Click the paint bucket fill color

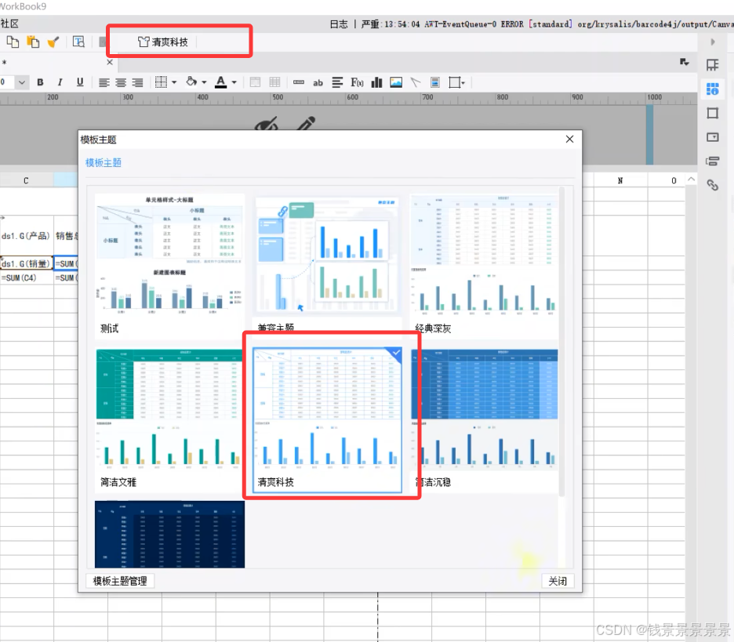191,82
